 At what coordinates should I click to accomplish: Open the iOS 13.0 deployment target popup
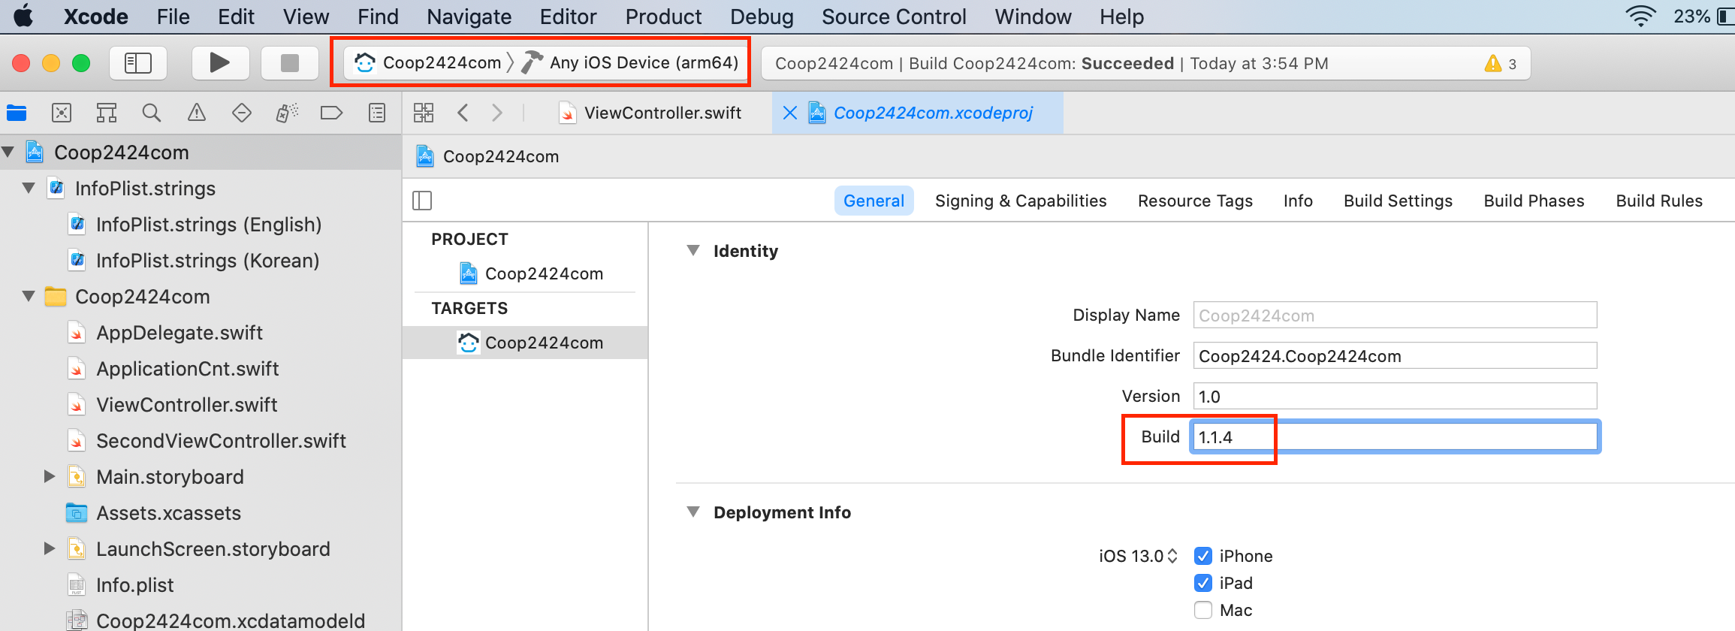(1138, 556)
